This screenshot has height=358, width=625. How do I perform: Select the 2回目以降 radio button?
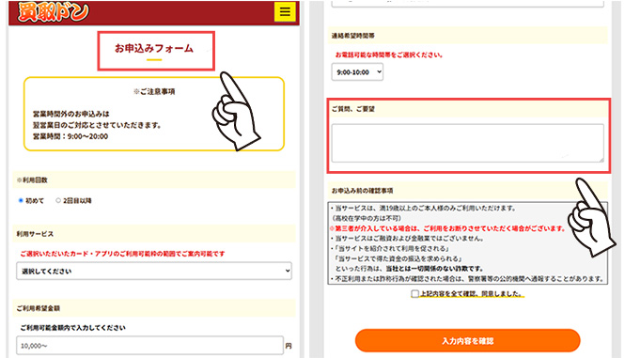[58, 200]
